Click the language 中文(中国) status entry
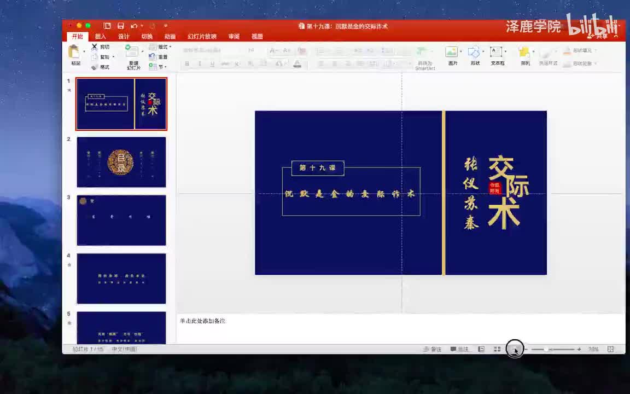Viewport: 630px width, 394px height. coord(124,349)
